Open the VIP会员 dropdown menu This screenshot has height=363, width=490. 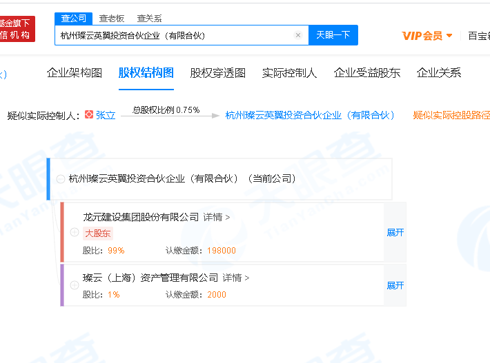pyautogui.click(x=427, y=36)
